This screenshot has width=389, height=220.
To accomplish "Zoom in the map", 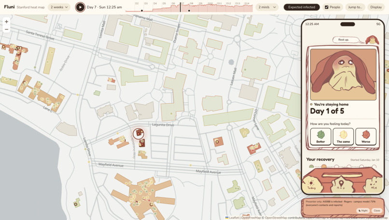I will point(6,22).
